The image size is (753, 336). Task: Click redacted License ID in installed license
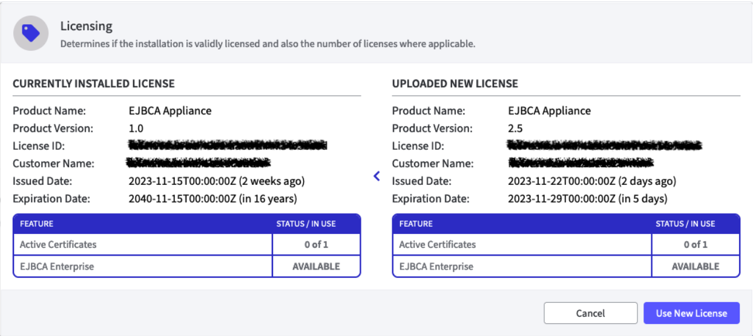[228, 146]
